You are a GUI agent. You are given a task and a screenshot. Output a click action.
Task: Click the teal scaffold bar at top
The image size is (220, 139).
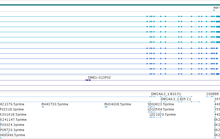[x=110, y=5]
